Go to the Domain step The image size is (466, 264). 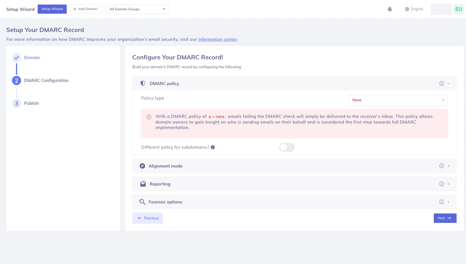click(32, 58)
